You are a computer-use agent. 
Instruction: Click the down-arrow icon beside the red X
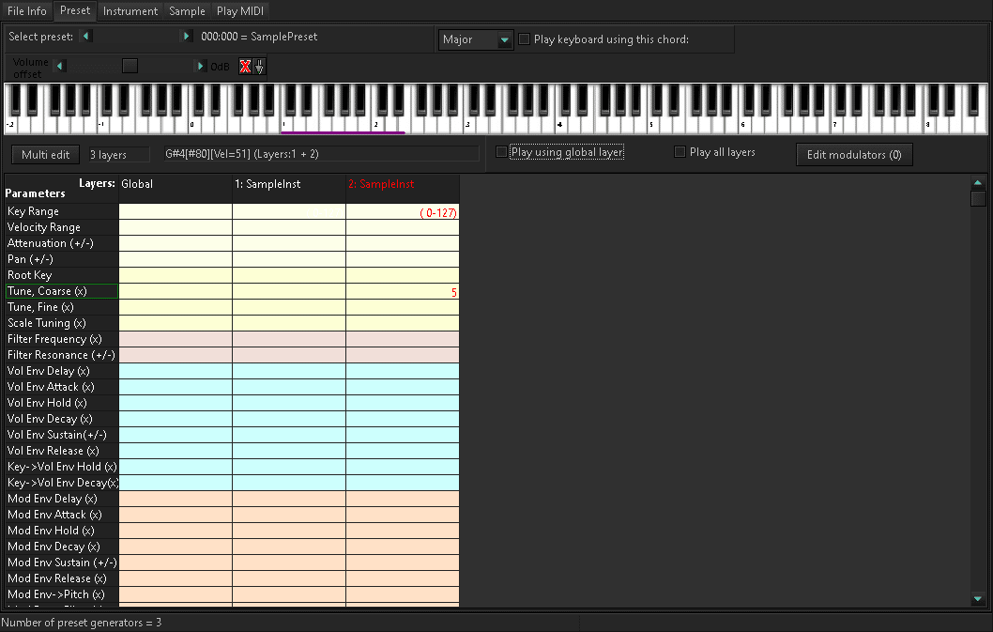pos(258,66)
